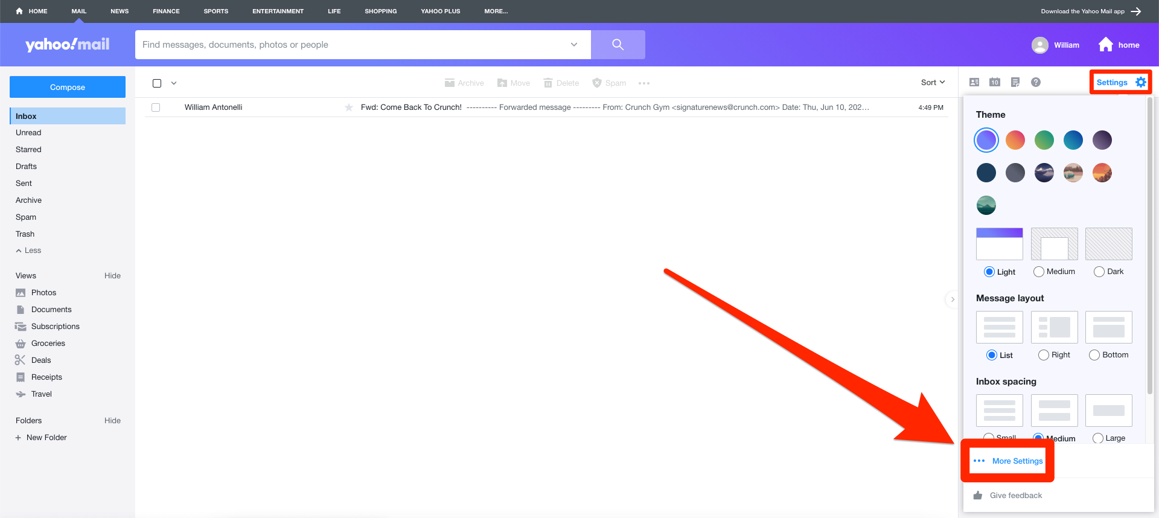Viewport: 1159px width, 518px height.
Task: Click the Delete trash icon
Action: (x=548, y=83)
